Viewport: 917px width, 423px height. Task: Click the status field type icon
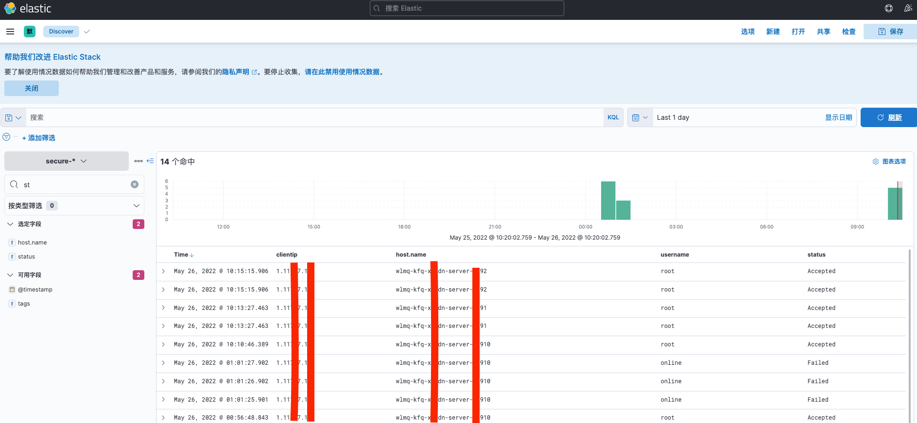[12, 257]
